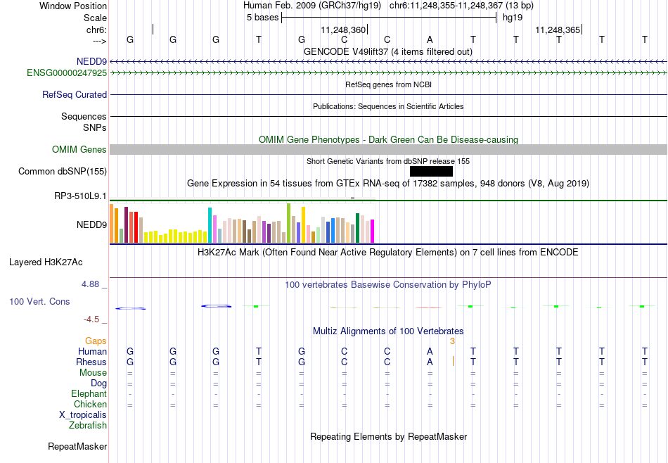The image size is (668, 463).
Task: Click the orange insertion bar in Rhesus row
Action: coord(453,362)
